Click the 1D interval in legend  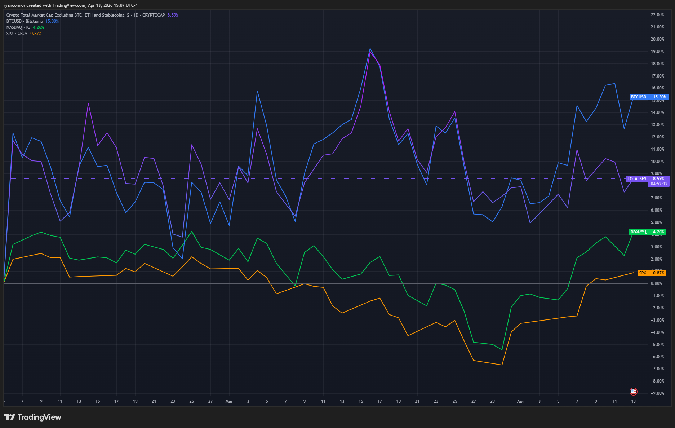tap(136, 15)
